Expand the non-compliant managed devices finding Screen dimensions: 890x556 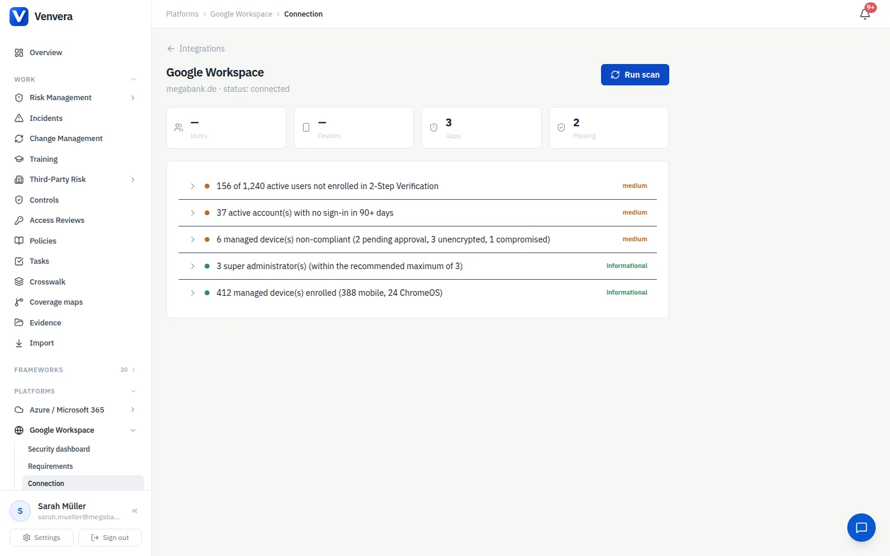pos(418,239)
